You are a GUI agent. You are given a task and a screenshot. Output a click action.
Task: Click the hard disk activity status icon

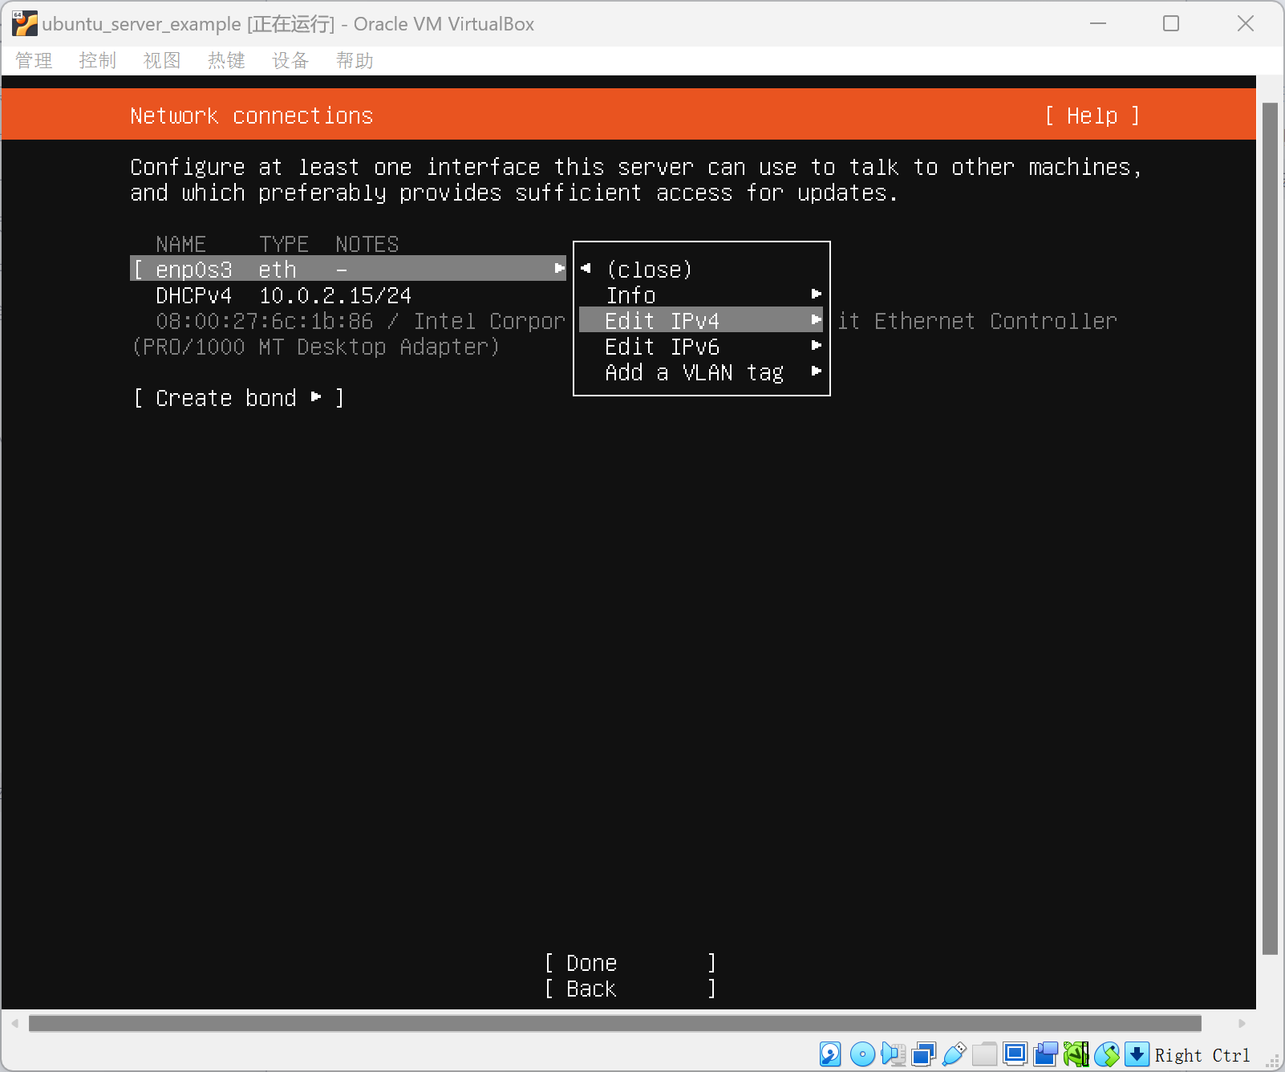(830, 1054)
